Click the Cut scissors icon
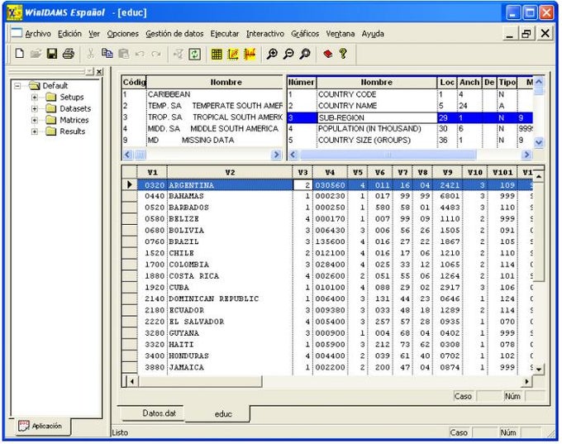The width and height of the screenshot is (562, 444). pyautogui.click(x=91, y=54)
